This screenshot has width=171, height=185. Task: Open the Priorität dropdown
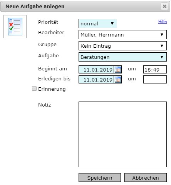pos(98,23)
